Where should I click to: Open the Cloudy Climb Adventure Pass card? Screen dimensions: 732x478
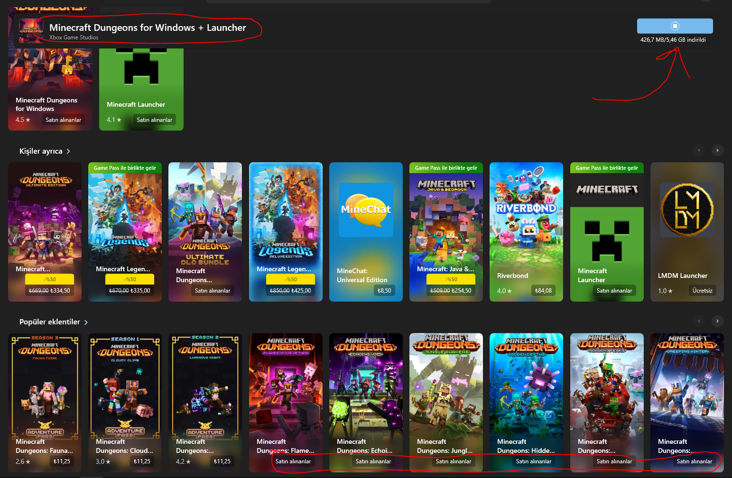tap(125, 403)
